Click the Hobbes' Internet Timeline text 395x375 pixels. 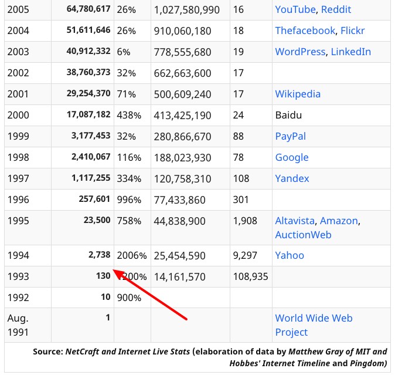pyautogui.click(x=280, y=363)
